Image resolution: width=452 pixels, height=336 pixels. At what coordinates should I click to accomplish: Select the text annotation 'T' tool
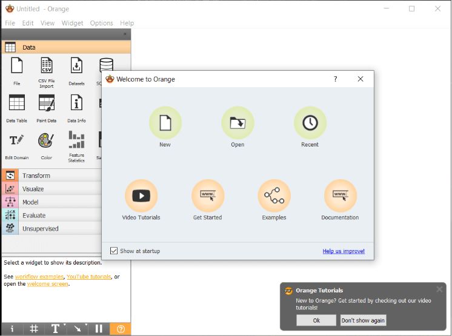[55, 329]
